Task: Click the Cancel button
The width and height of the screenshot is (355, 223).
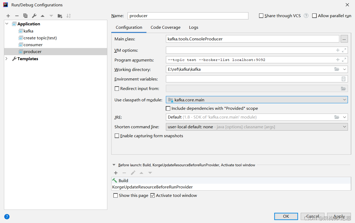Action: [x=312, y=216]
